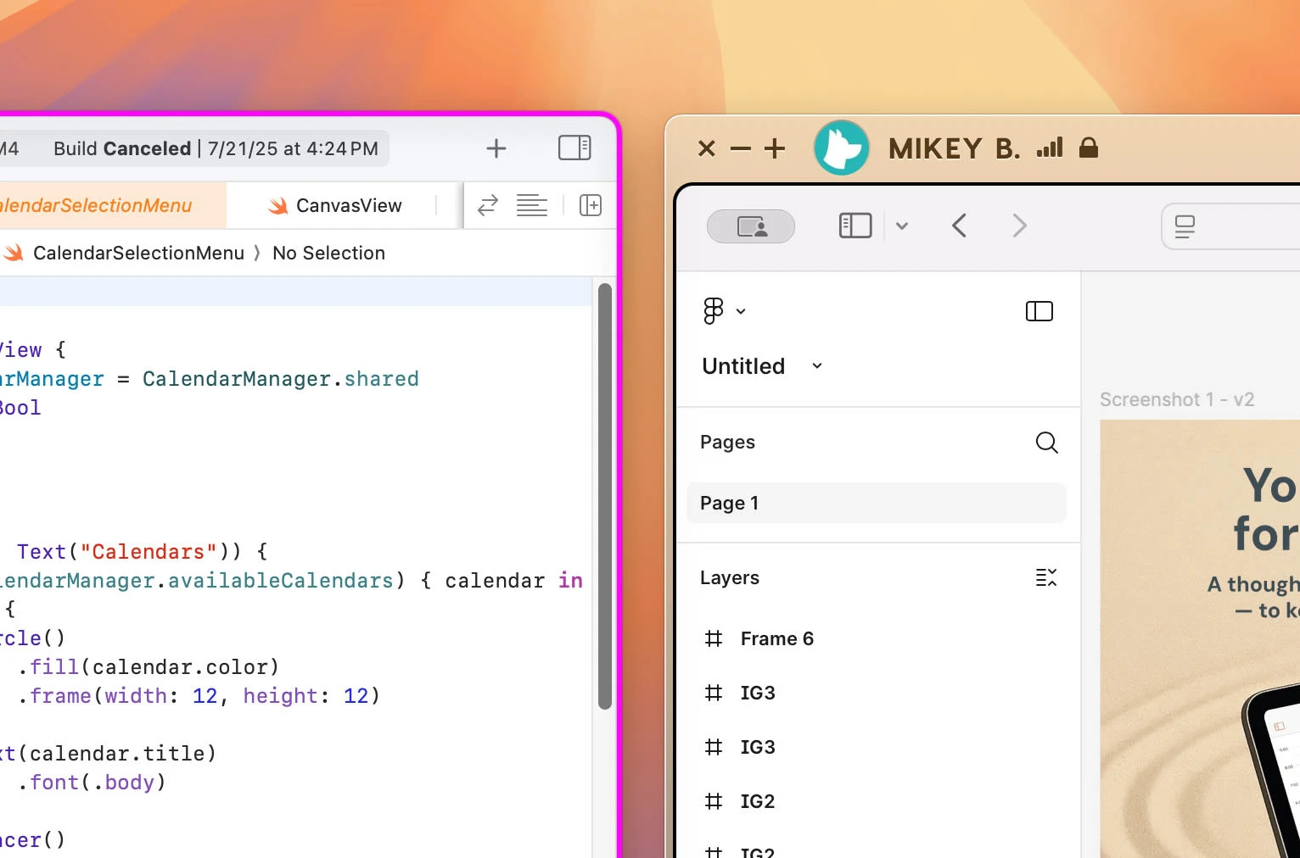Collapse Figma left panel icon
The image size is (1300, 858).
click(x=1039, y=311)
